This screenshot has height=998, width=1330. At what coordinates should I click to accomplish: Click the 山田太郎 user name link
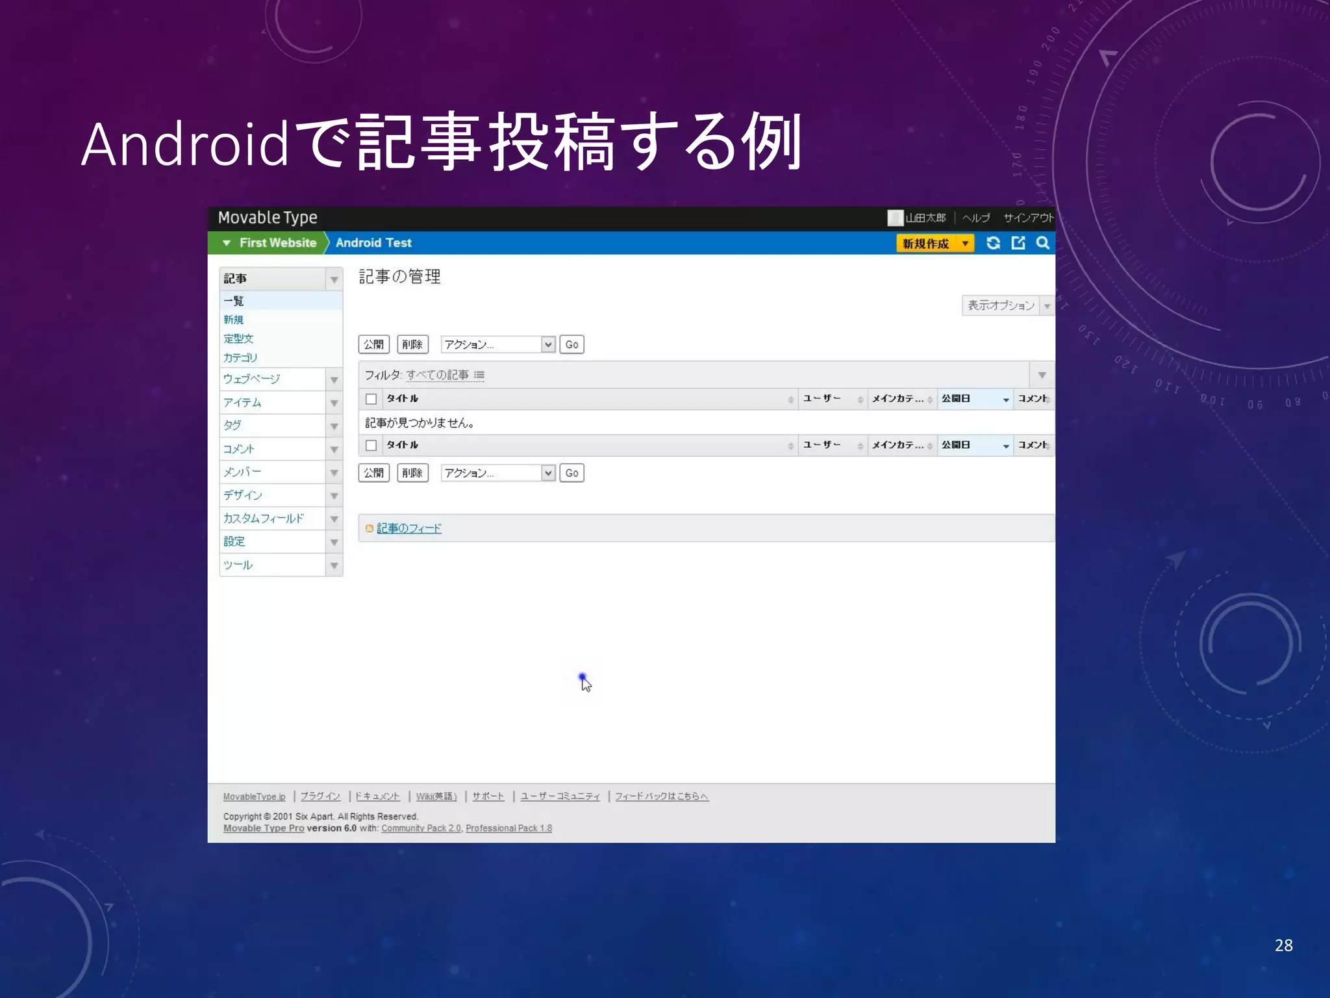(926, 218)
